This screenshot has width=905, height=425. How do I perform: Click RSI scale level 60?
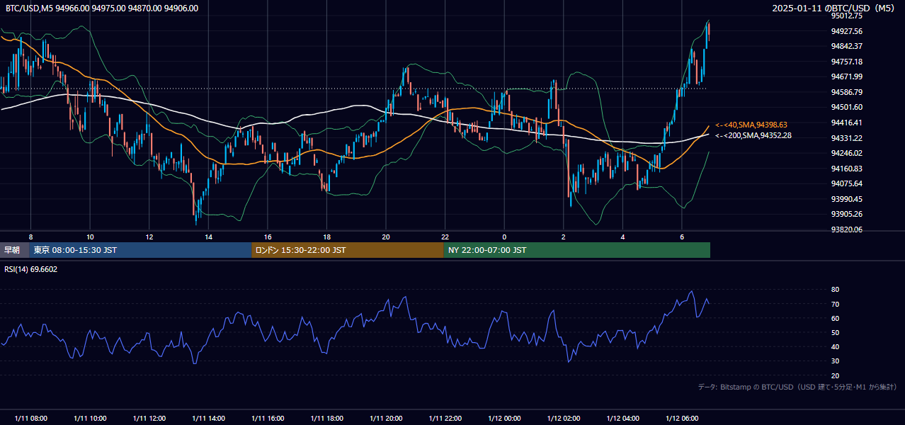[x=836, y=318]
